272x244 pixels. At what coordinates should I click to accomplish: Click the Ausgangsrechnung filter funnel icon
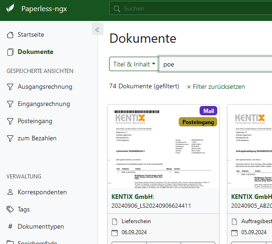click(10, 87)
